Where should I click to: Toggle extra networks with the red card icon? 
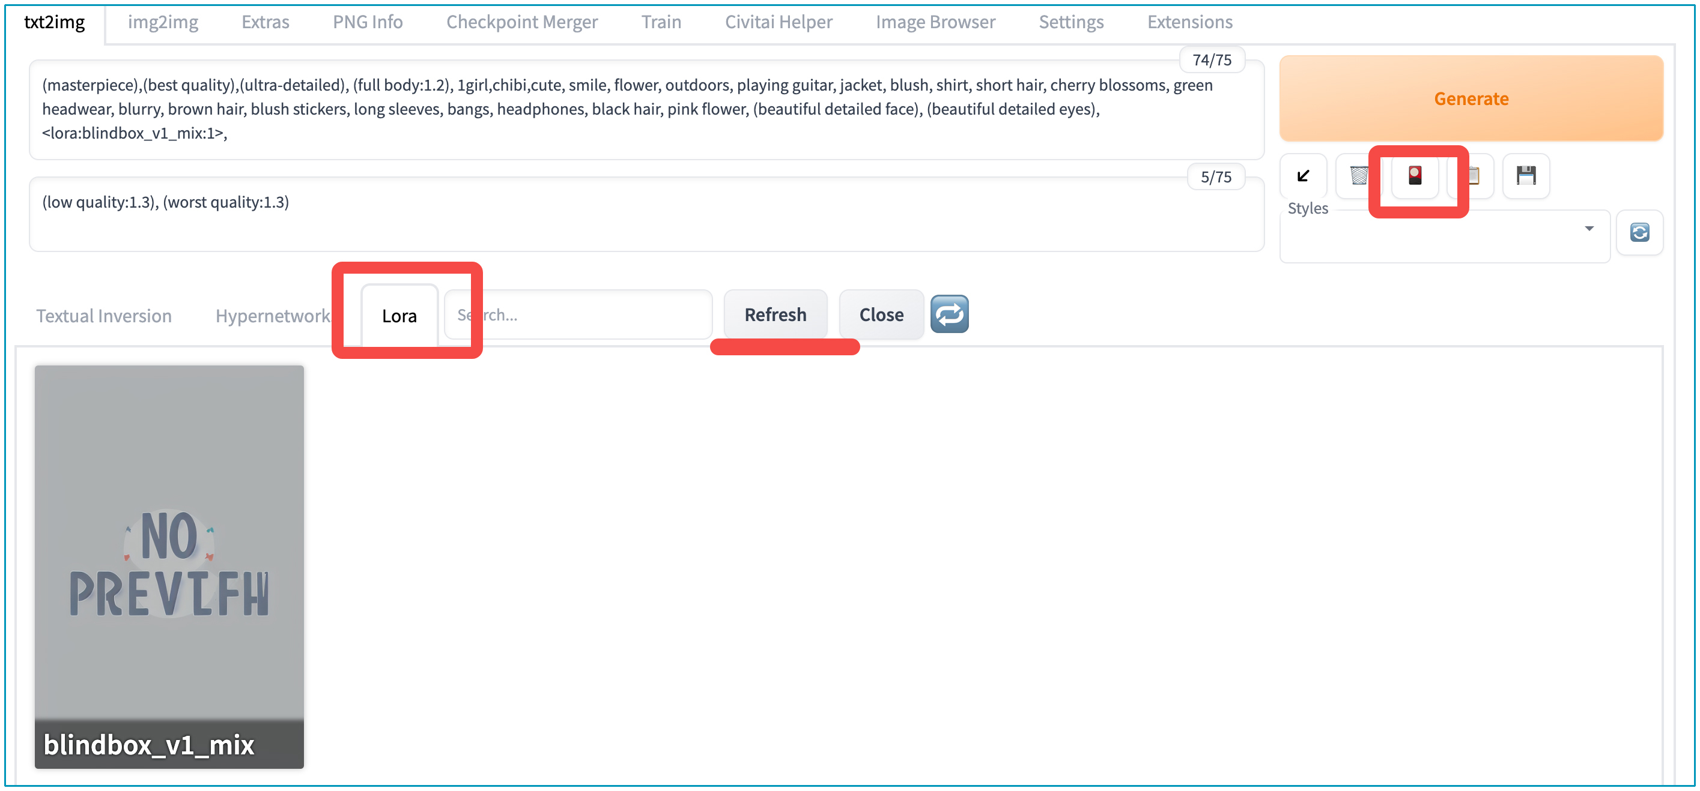click(1414, 175)
